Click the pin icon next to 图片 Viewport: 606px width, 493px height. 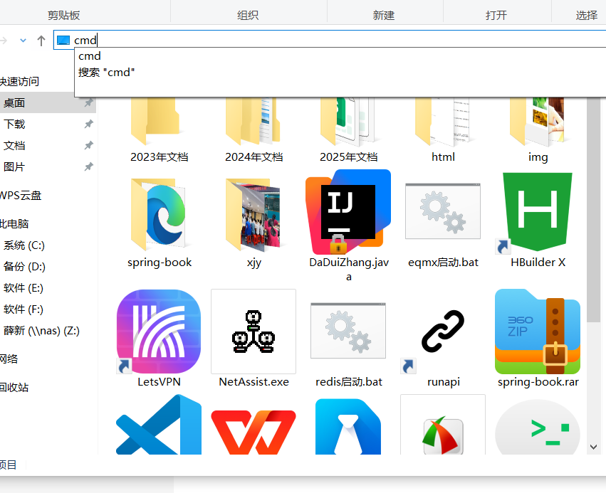(89, 166)
